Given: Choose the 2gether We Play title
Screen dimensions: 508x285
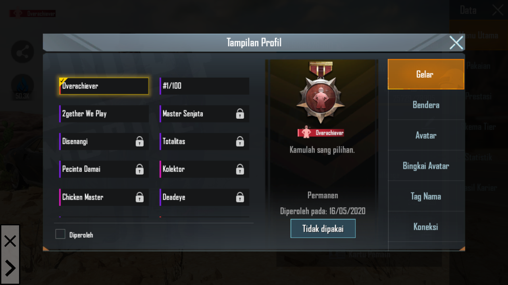Looking at the screenshot, I should pyautogui.click(x=104, y=114).
